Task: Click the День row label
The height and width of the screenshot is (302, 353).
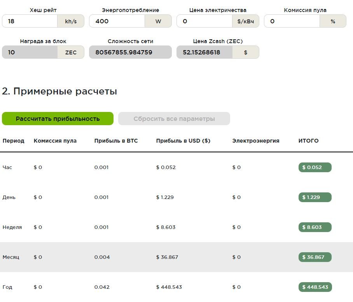Action: point(9,197)
